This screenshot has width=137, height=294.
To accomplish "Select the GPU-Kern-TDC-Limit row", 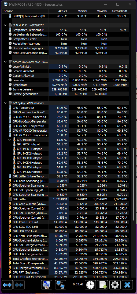I will pyautogui.click(x=66, y=222).
